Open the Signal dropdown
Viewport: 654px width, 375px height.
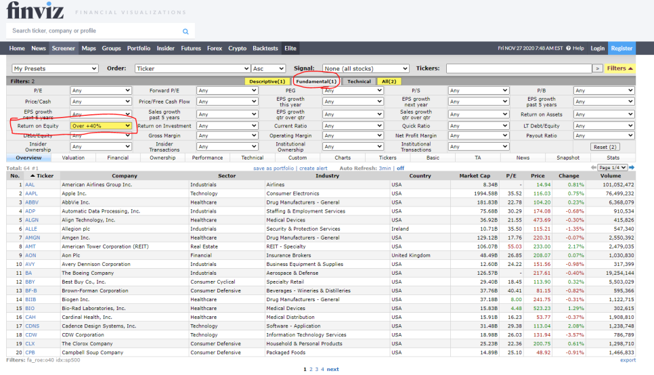click(366, 68)
